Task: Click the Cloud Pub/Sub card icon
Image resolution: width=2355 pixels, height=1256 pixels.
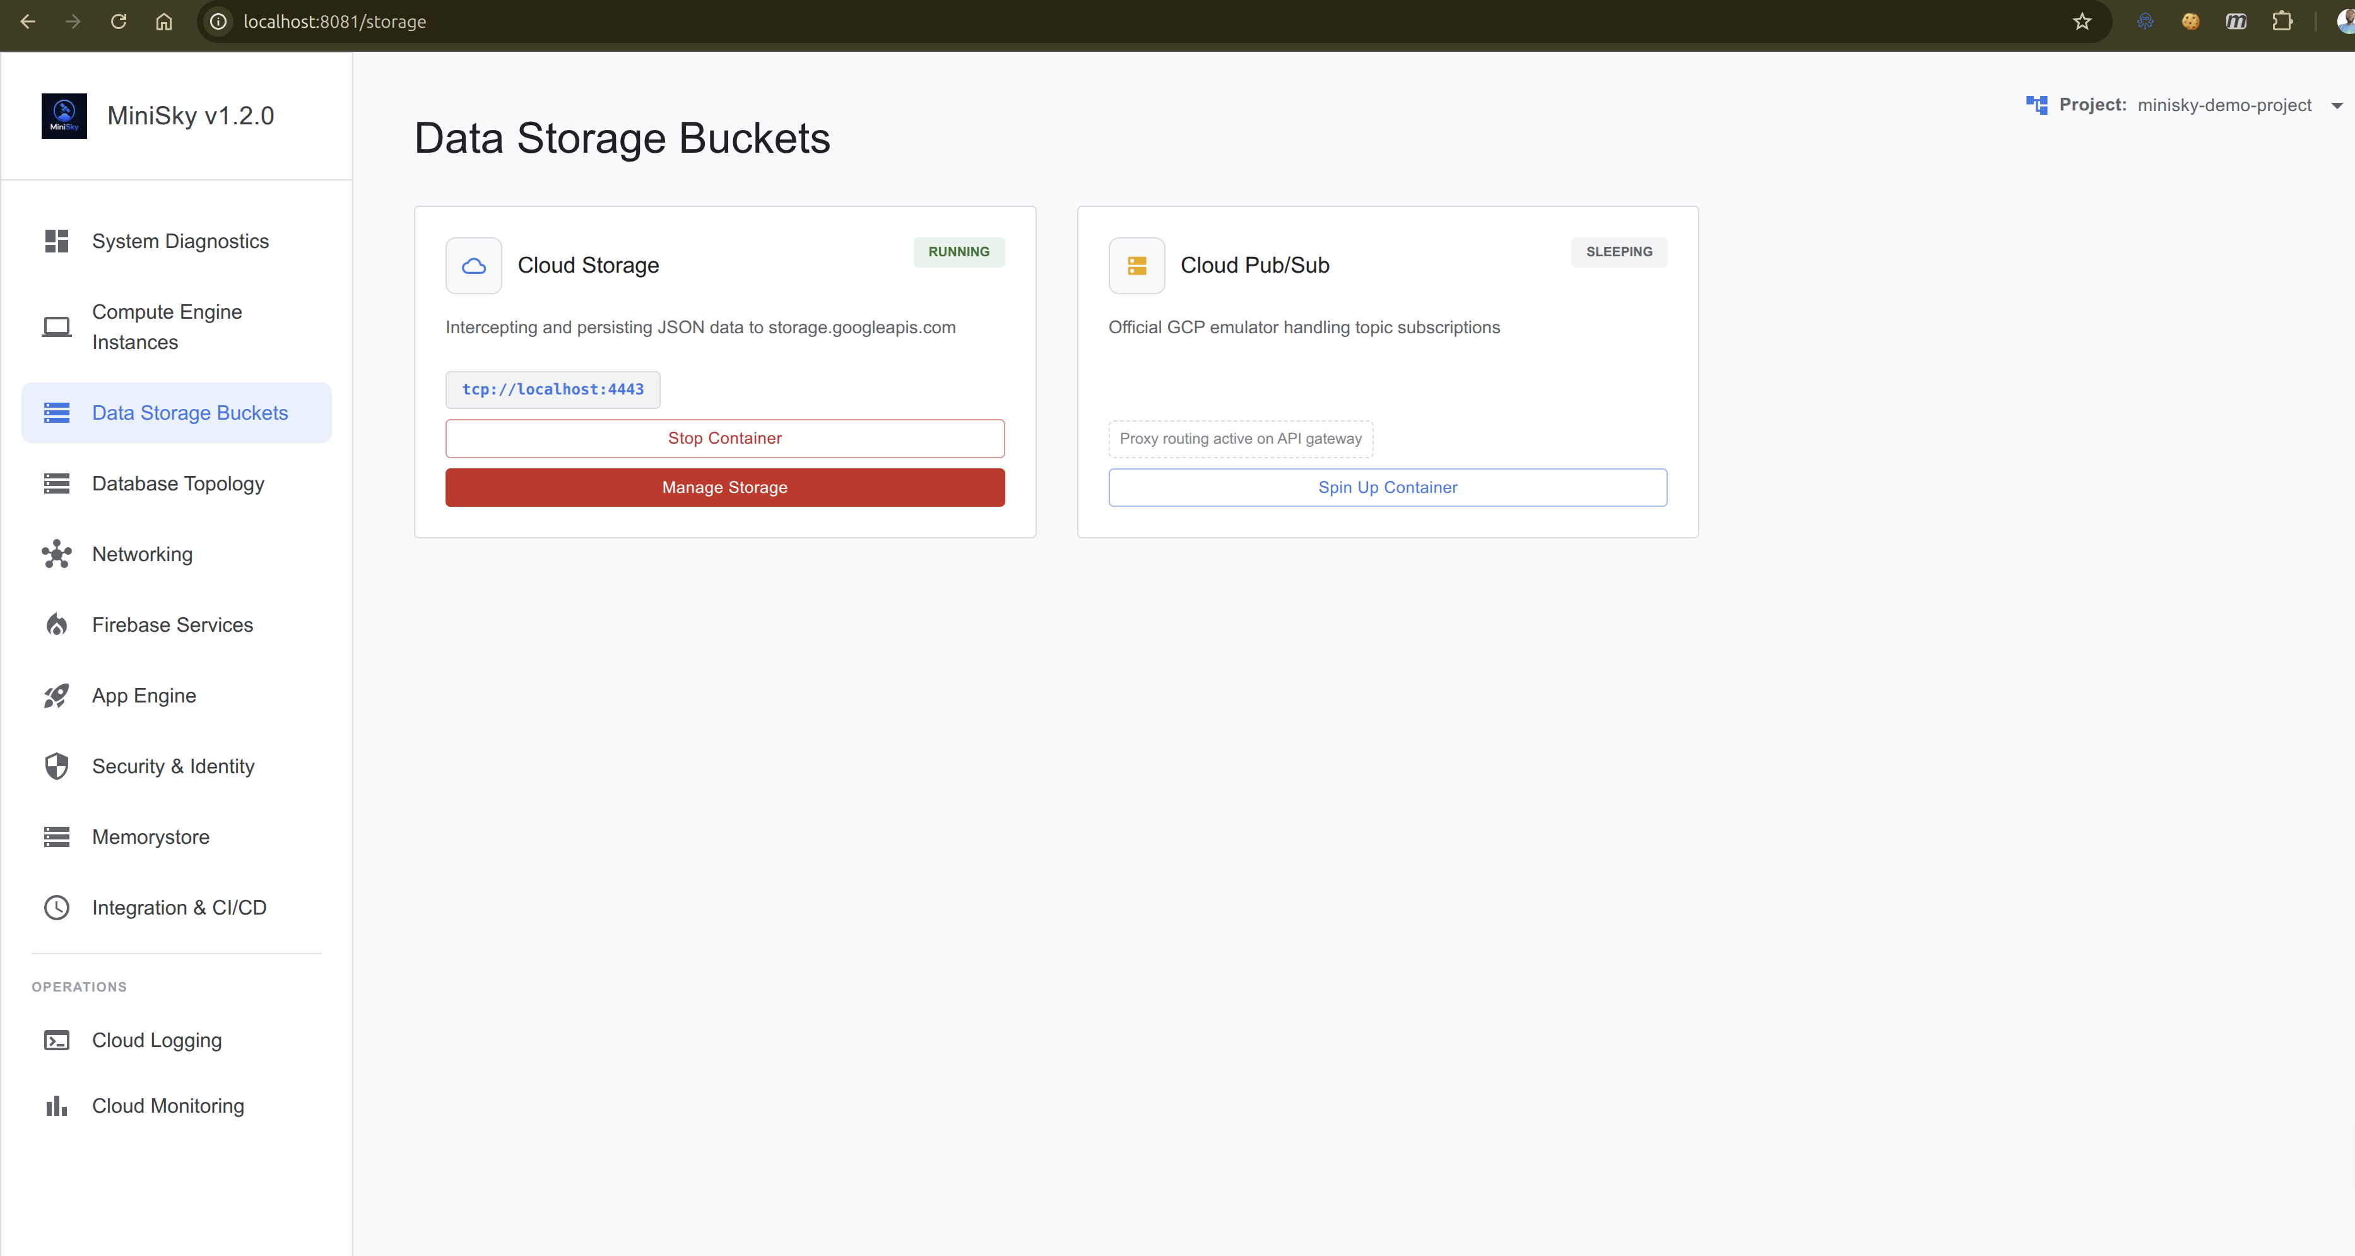Action: [x=1136, y=266]
